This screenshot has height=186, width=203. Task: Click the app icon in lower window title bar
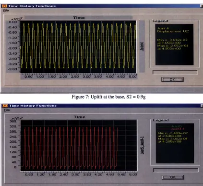[5, 106]
